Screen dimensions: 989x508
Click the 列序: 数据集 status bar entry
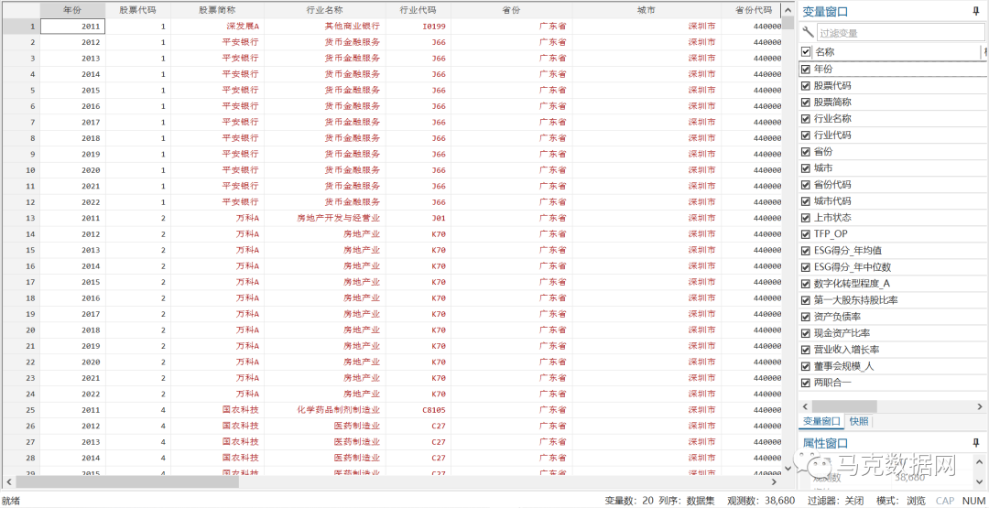[687, 501]
